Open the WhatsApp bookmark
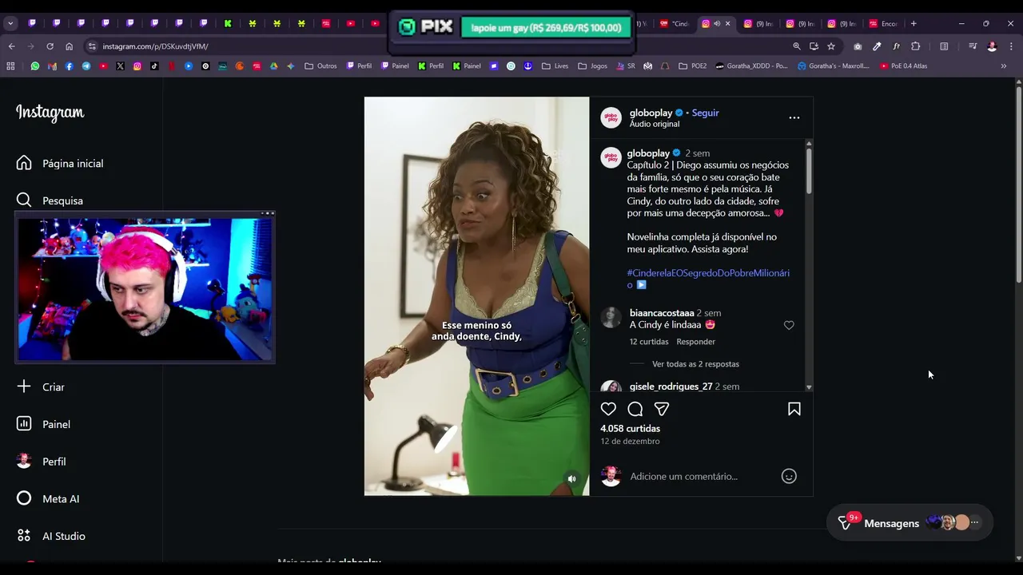The image size is (1023, 575). tap(35, 66)
